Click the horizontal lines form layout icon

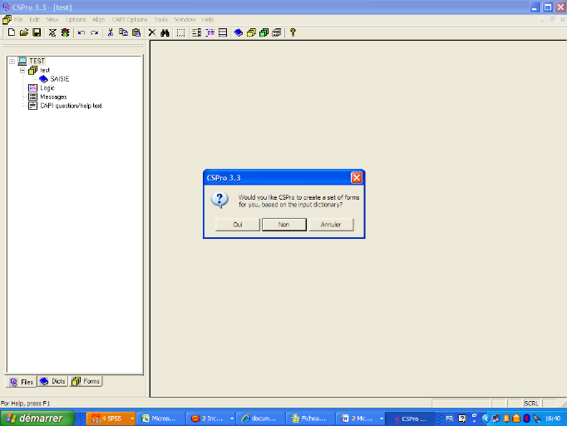[223, 32]
